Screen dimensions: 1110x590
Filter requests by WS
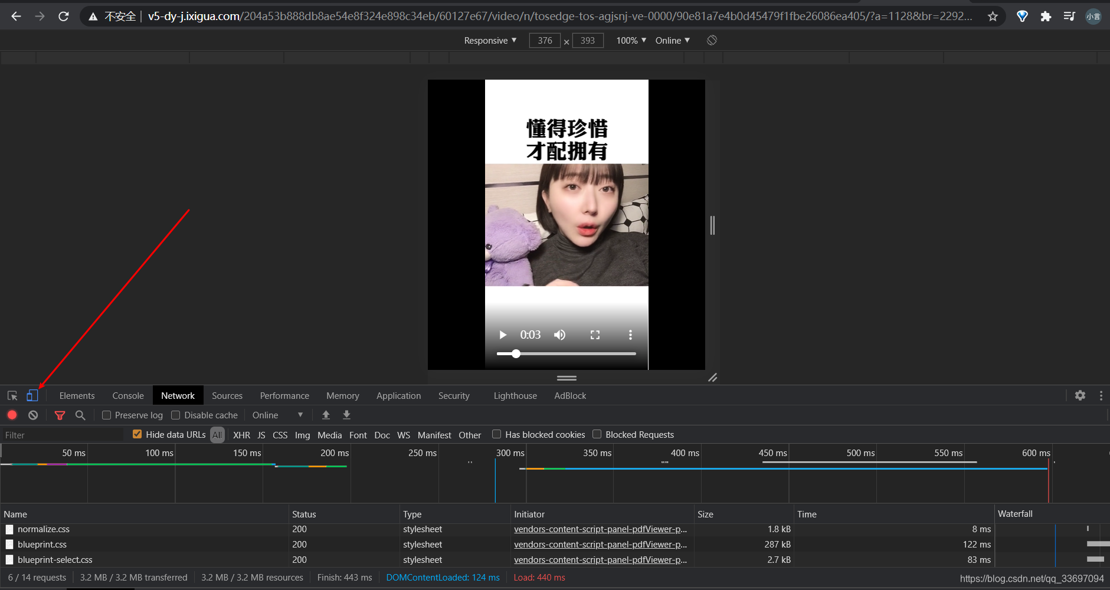tap(404, 435)
